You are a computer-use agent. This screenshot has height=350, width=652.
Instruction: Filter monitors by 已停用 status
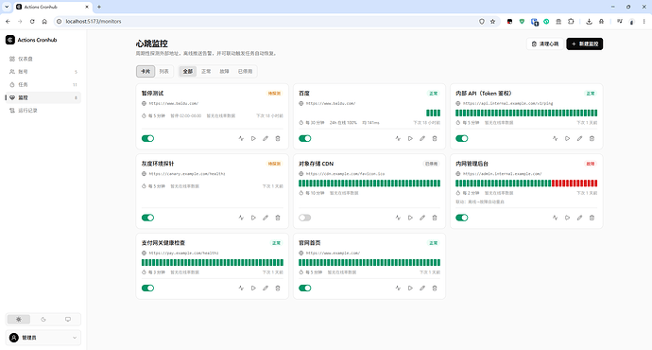tap(246, 71)
